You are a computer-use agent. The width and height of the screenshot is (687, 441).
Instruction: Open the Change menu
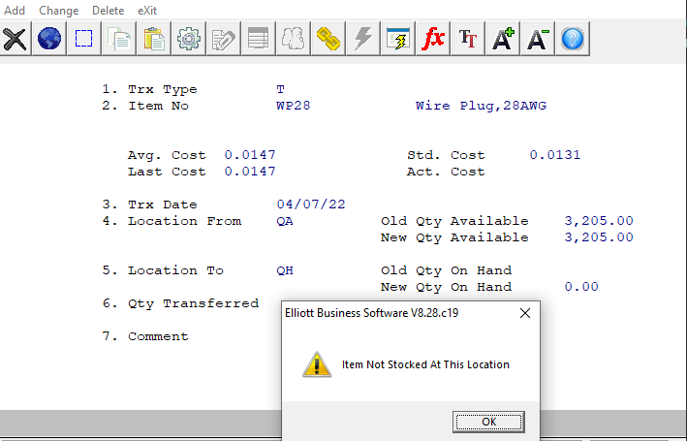click(59, 10)
